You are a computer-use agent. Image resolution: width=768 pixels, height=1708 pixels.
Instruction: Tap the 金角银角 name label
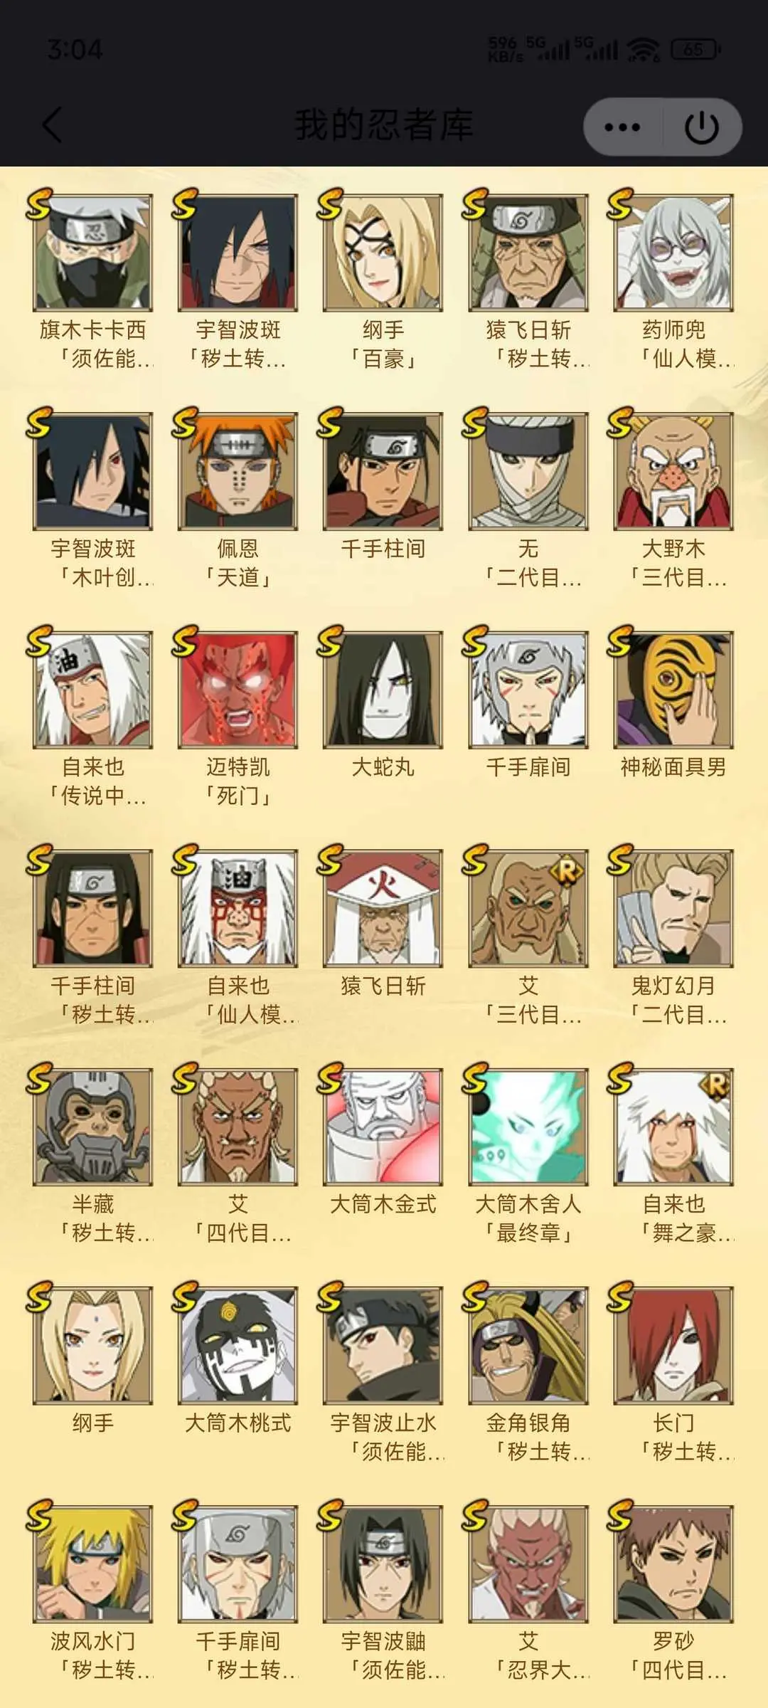528,1423
